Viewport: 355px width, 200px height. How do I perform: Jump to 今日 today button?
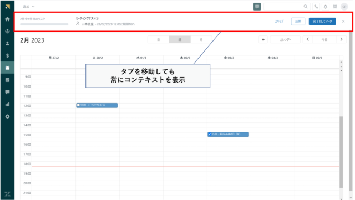(324, 39)
